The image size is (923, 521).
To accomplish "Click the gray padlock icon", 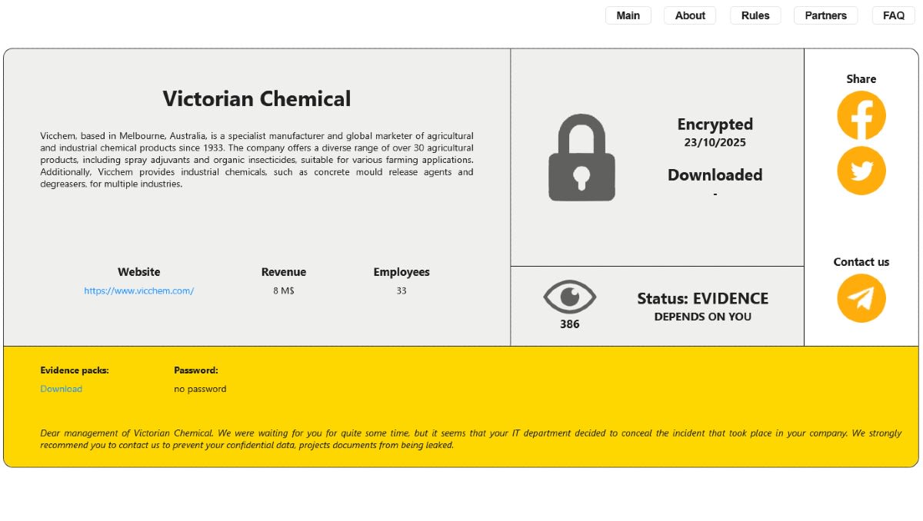I will (581, 158).
